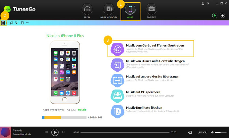Skip to previous track
Image resolution: width=229 pixels, height=138 pixels.
point(46,132)
